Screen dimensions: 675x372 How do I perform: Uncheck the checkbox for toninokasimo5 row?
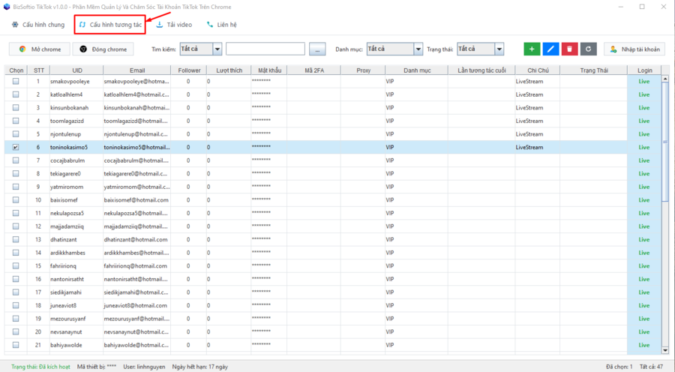(16, 147)
